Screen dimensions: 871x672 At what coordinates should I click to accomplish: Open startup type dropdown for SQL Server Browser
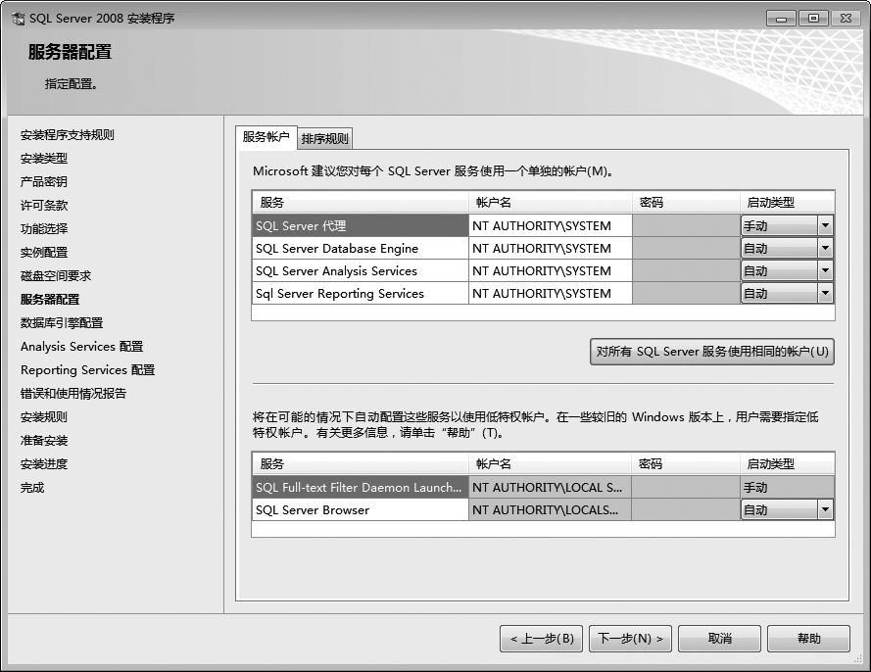(x=825, y=509)
